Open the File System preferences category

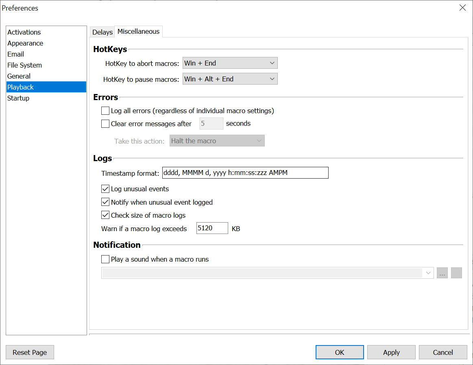pos(24,65)
